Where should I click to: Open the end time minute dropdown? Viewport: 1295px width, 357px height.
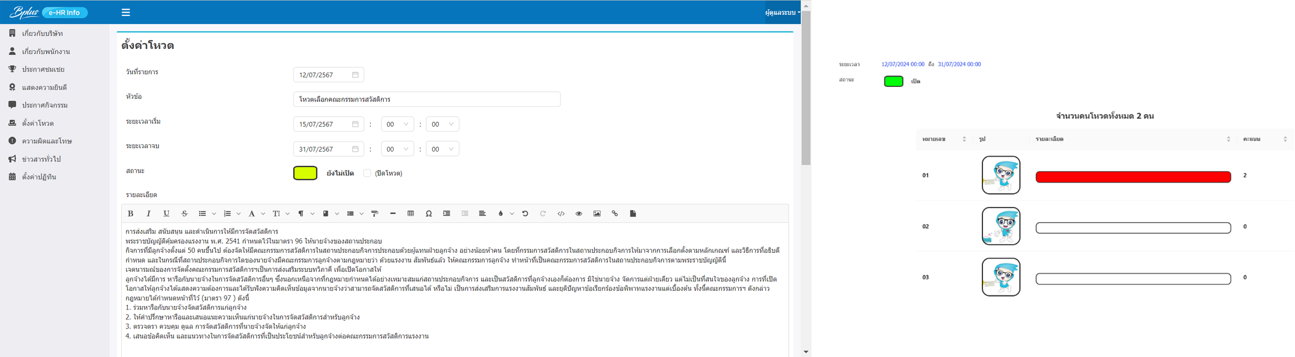coord(442,149)
